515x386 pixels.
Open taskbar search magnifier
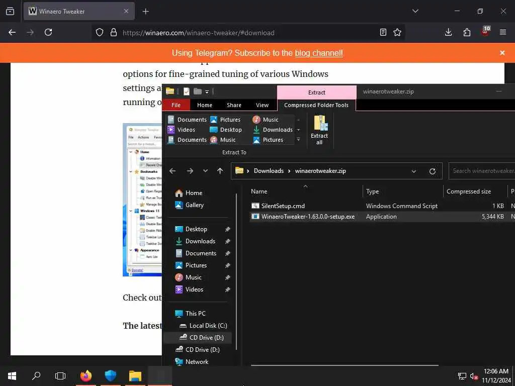click(x=36, y=375)
